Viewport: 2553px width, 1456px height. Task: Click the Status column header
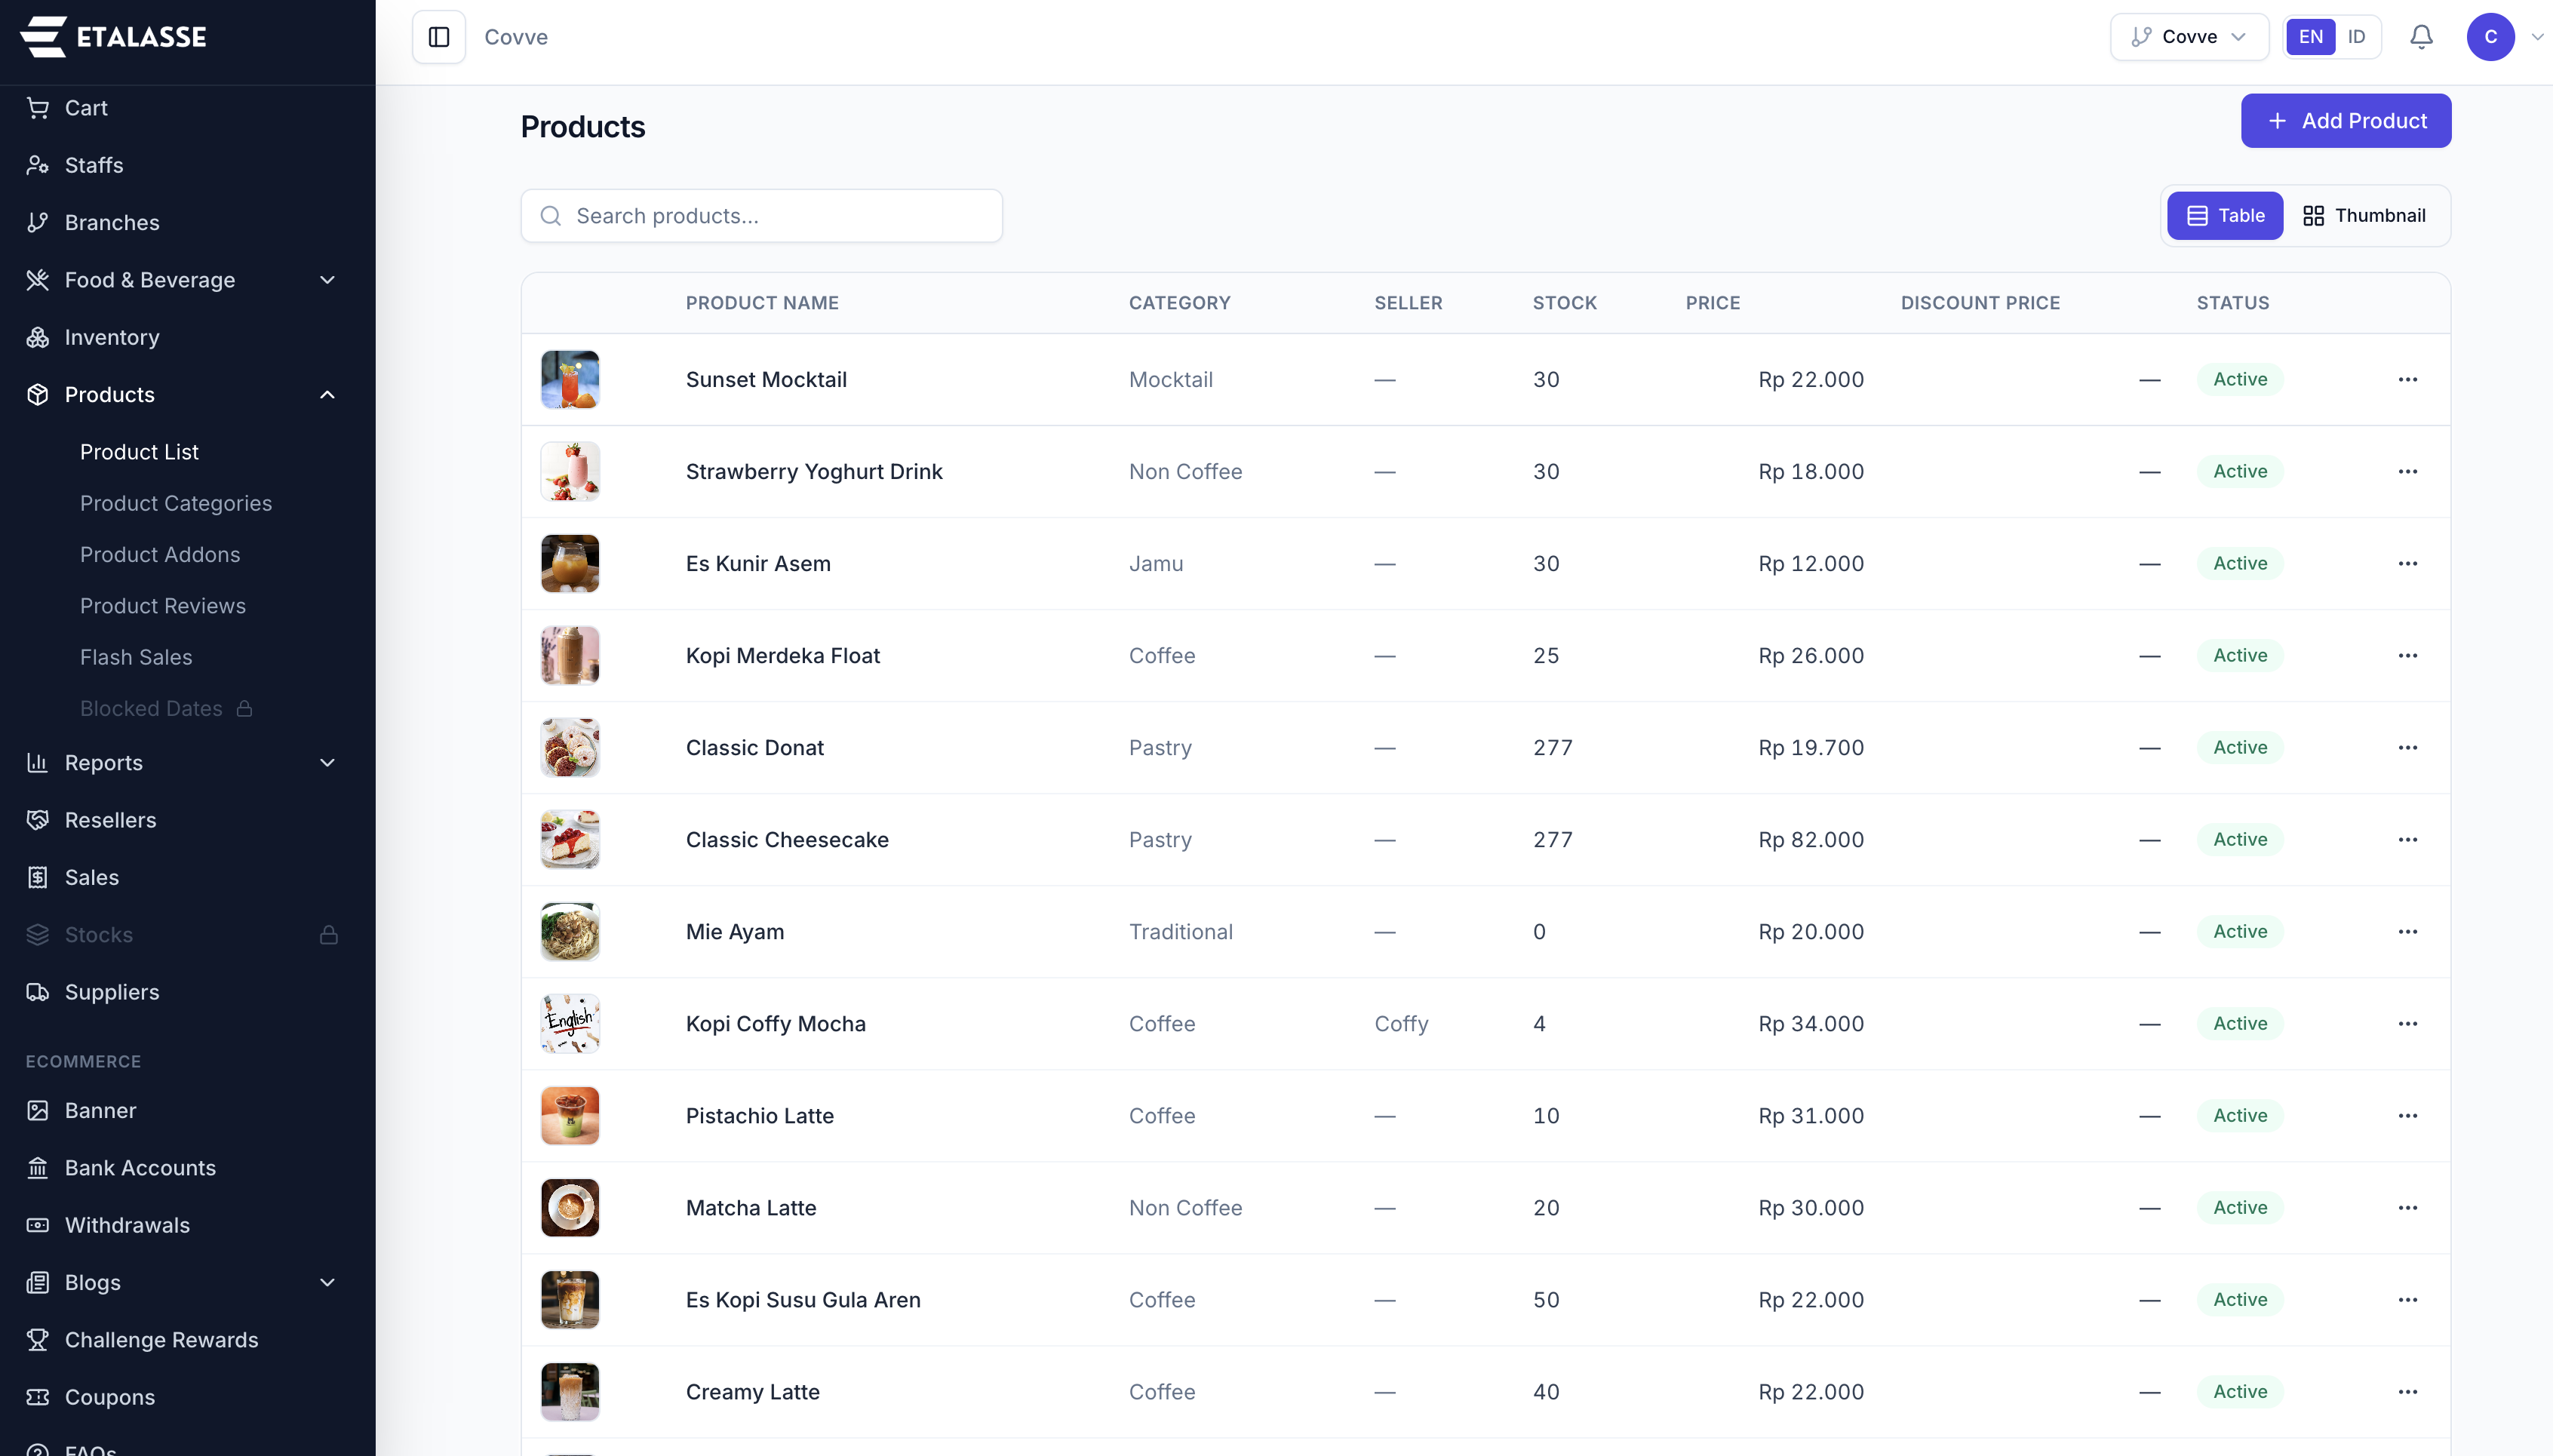2232,303
